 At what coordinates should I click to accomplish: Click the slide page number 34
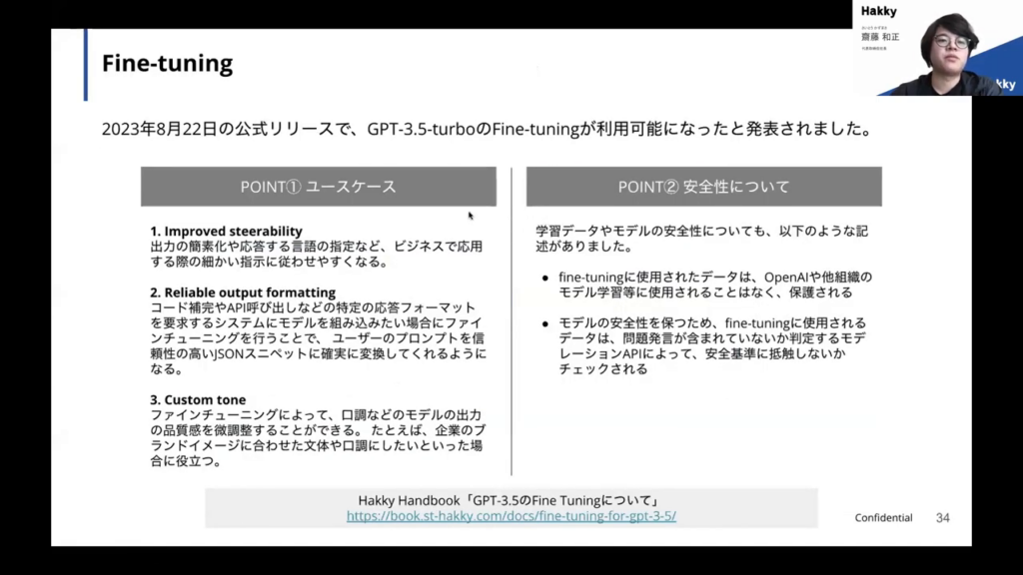pos(942,518)
